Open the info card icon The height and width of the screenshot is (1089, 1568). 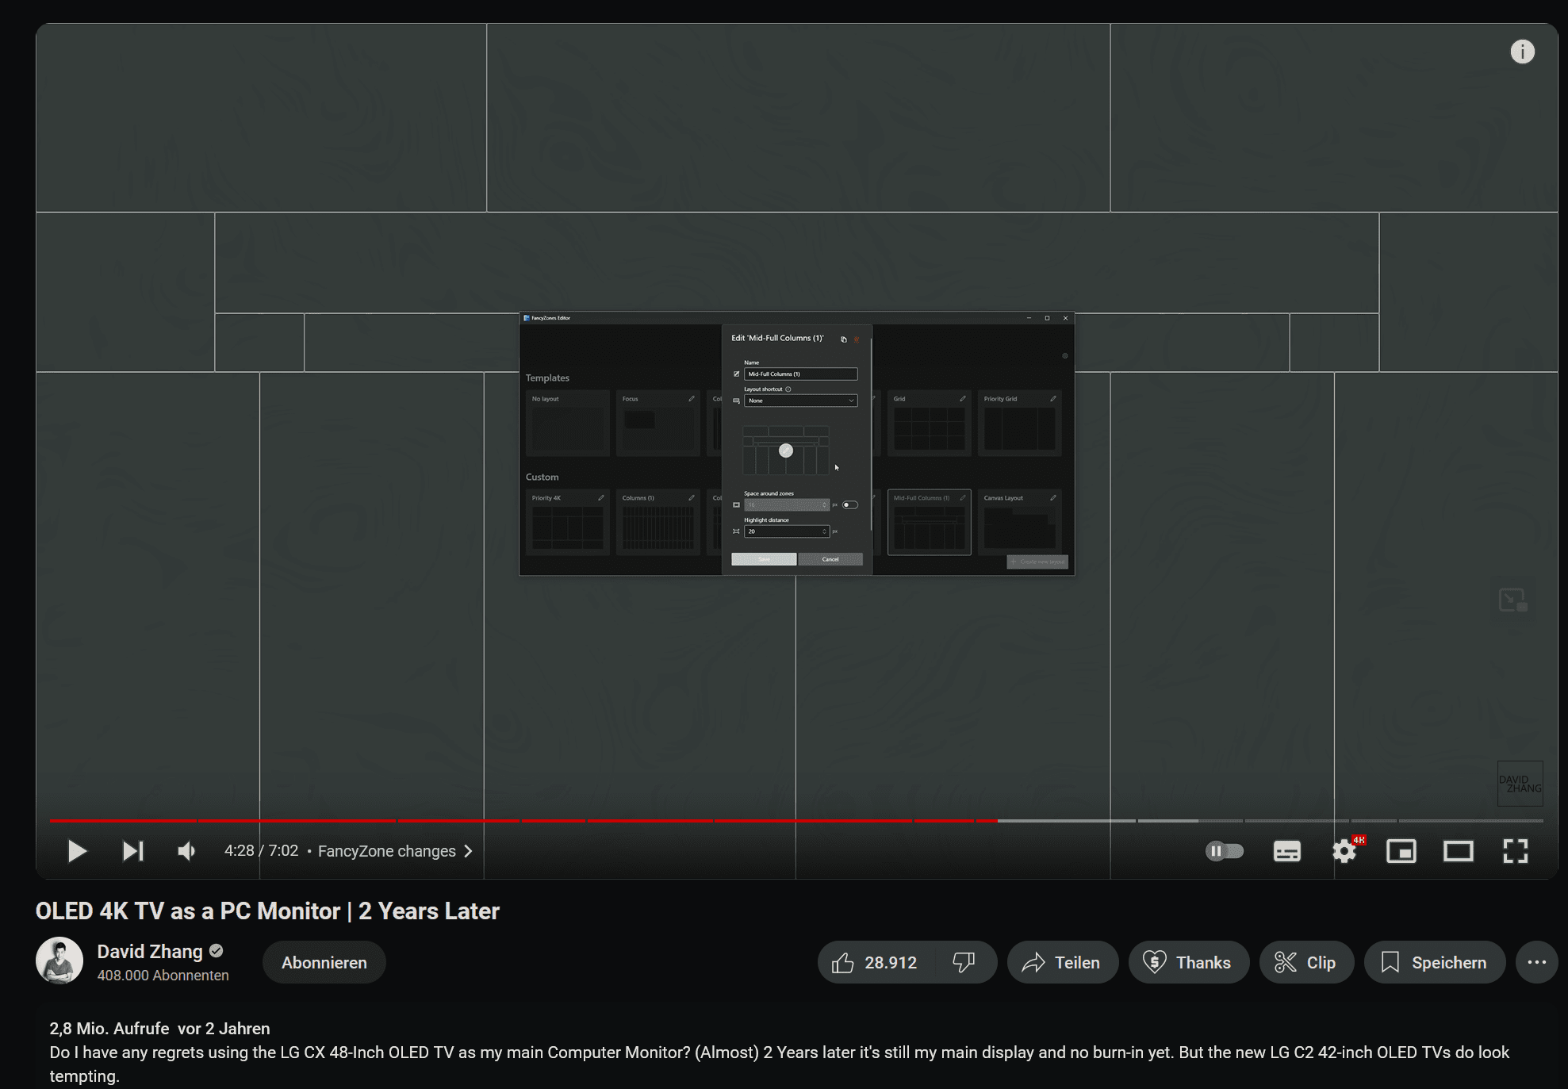[x=1522, y=52]
